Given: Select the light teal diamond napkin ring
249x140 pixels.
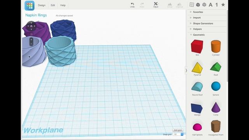Looking at the screenshot, I should click(61, 51).
